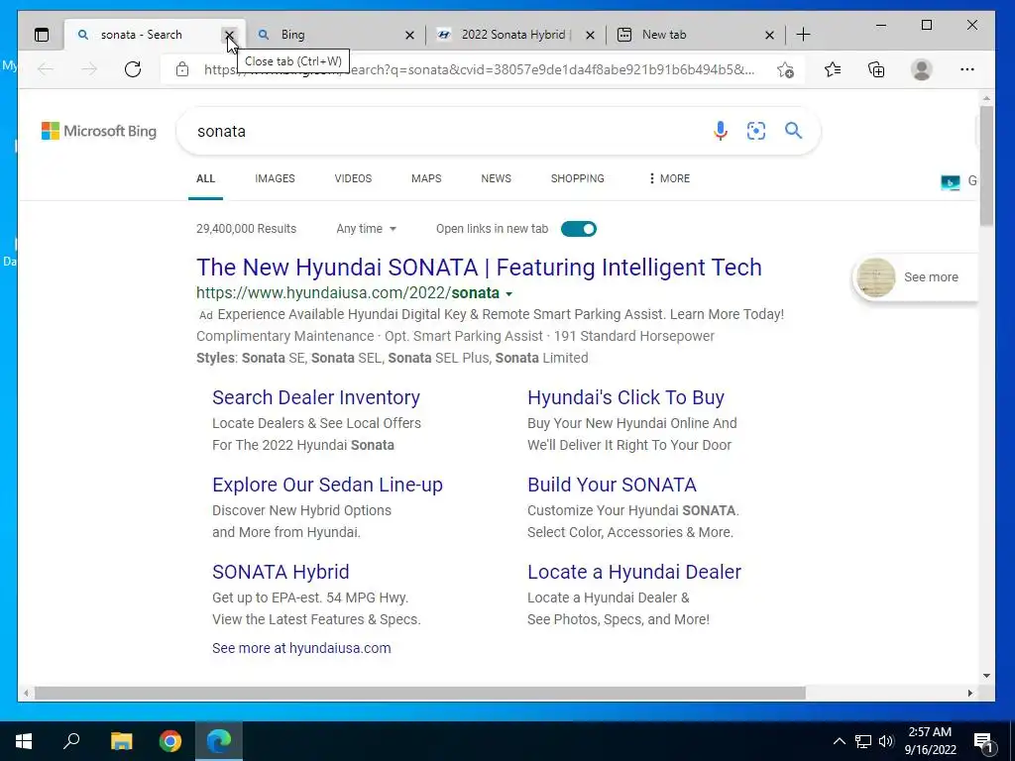This screenshot has width=1015, height=761.
Task: Open 'Locate a Hyundai Dealer' link
Action: [634, 572]
